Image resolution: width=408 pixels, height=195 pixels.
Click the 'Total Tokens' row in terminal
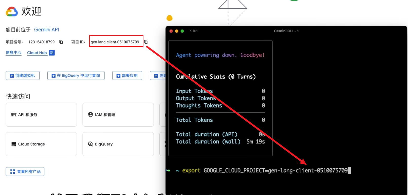coord(220,120)
